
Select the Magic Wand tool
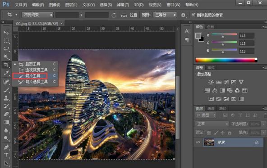pyautogui.click(x=6, y=57)
